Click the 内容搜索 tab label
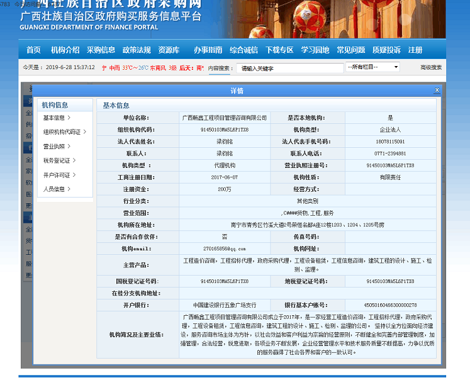This screenshot has height=380, width=470. click(220, 69)
